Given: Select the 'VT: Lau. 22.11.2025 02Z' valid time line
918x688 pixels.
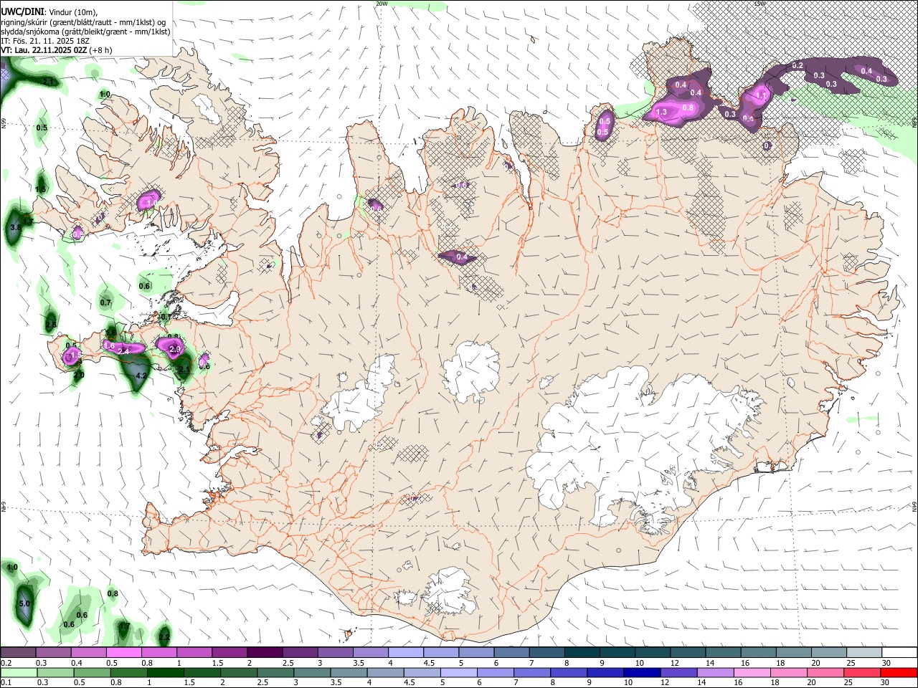Looking at the screenshot, I should pos(44,50).
